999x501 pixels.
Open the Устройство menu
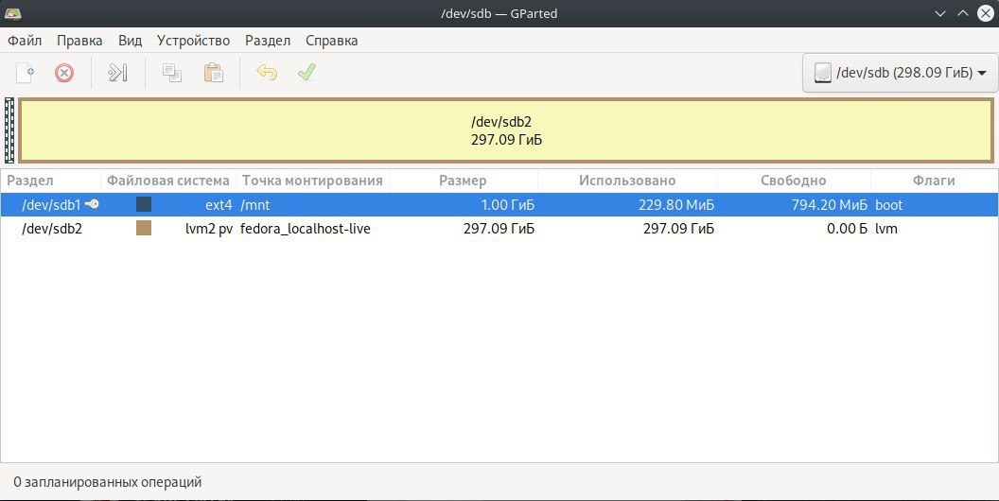pyautogui.click(x=194, y=41)
